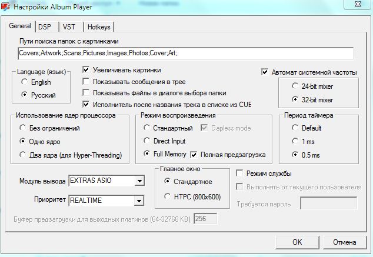This screenshot has width=373, height=257.
Task: Close the Настройки Album Player dialog
Action: (x=358, y=4)
